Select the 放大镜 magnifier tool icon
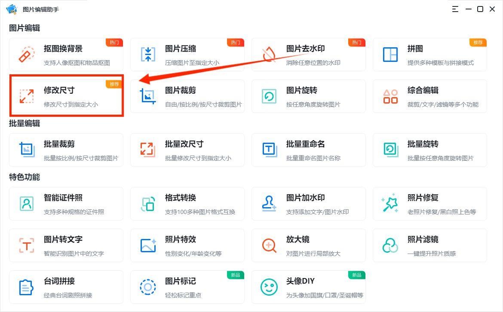This screenshot has width=503, height=312. [x=269, y=245]
